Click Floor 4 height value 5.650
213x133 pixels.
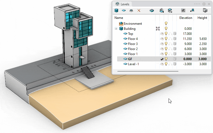coord(203,39)
